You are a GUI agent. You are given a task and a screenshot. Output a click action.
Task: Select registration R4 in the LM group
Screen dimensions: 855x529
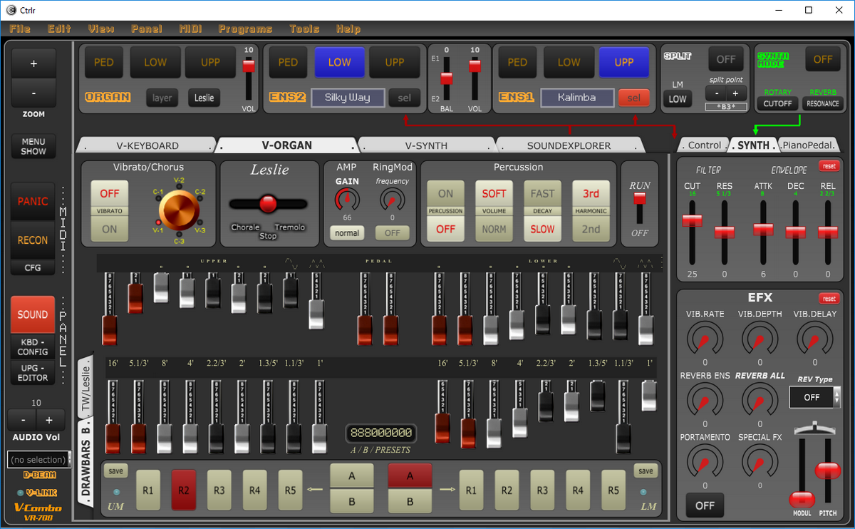(578, 491)
